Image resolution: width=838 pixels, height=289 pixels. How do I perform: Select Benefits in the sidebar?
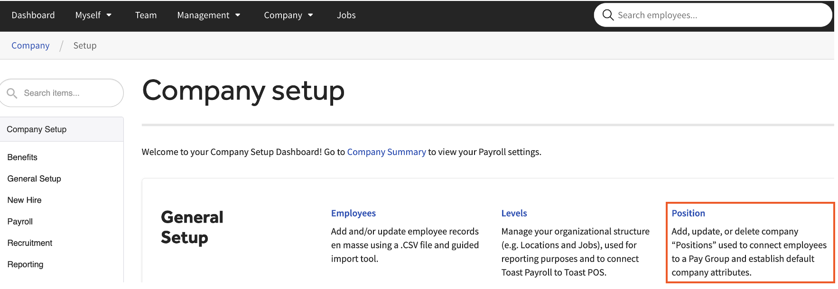pos(22,157)
